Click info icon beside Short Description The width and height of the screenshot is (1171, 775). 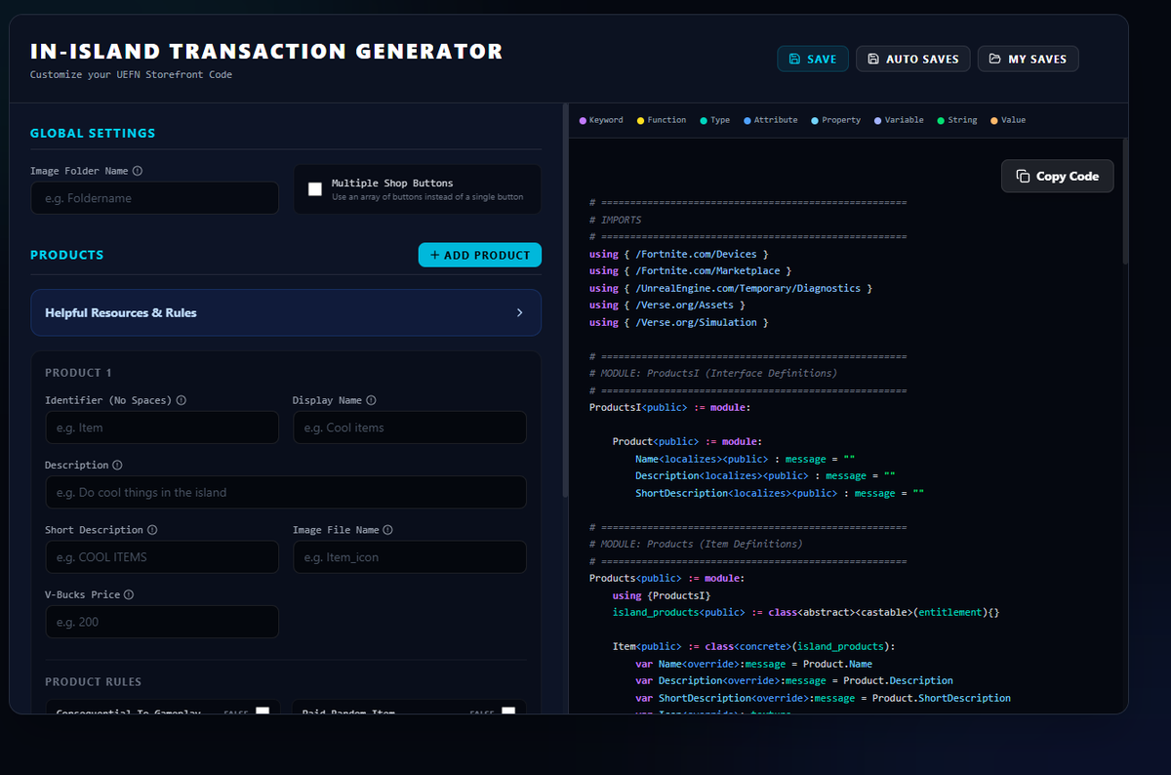tap(152, 530)
